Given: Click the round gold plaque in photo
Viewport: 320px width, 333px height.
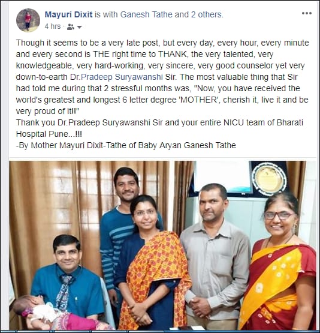Looking at the screenshot, I should click(269, 179).
